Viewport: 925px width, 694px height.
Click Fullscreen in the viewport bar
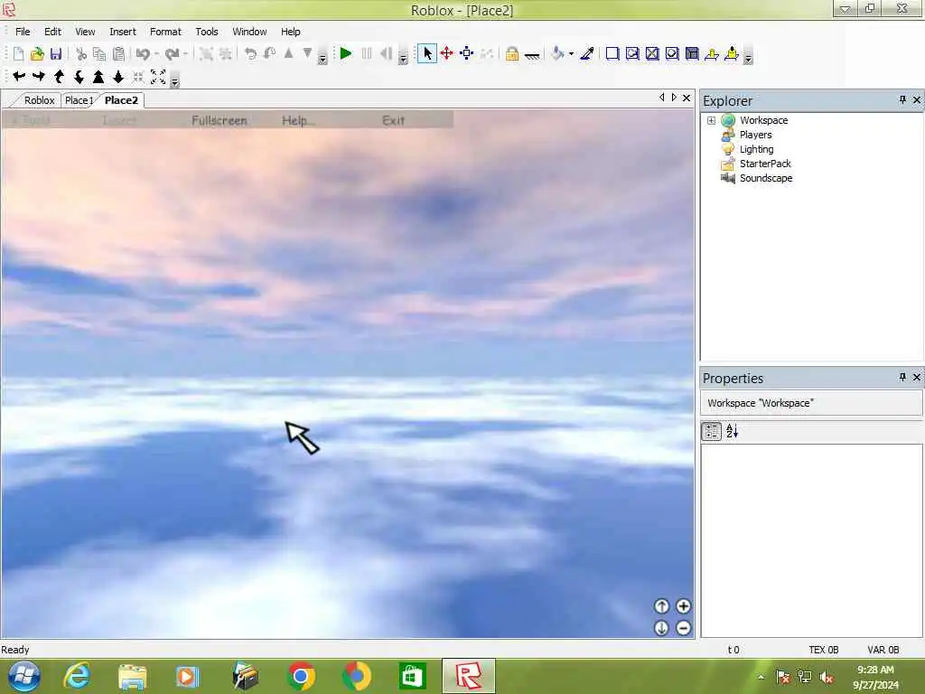click(220, 120)
